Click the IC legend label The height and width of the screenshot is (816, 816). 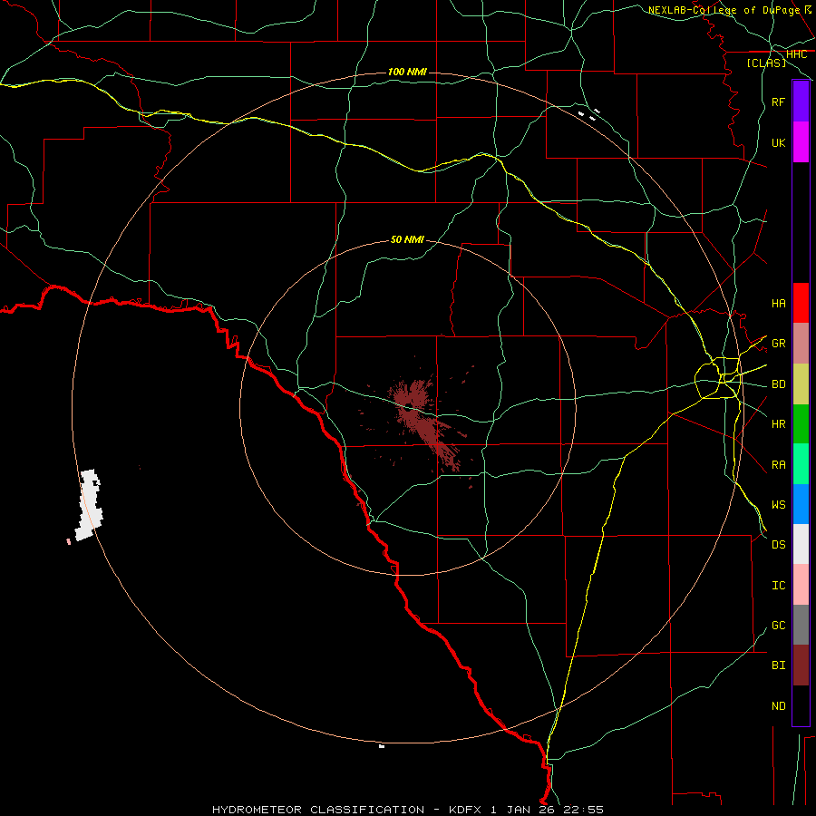click(x=778, y=585)
